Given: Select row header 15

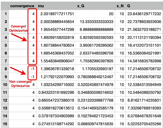Looking at the screenshot, I should pos(5,124).
